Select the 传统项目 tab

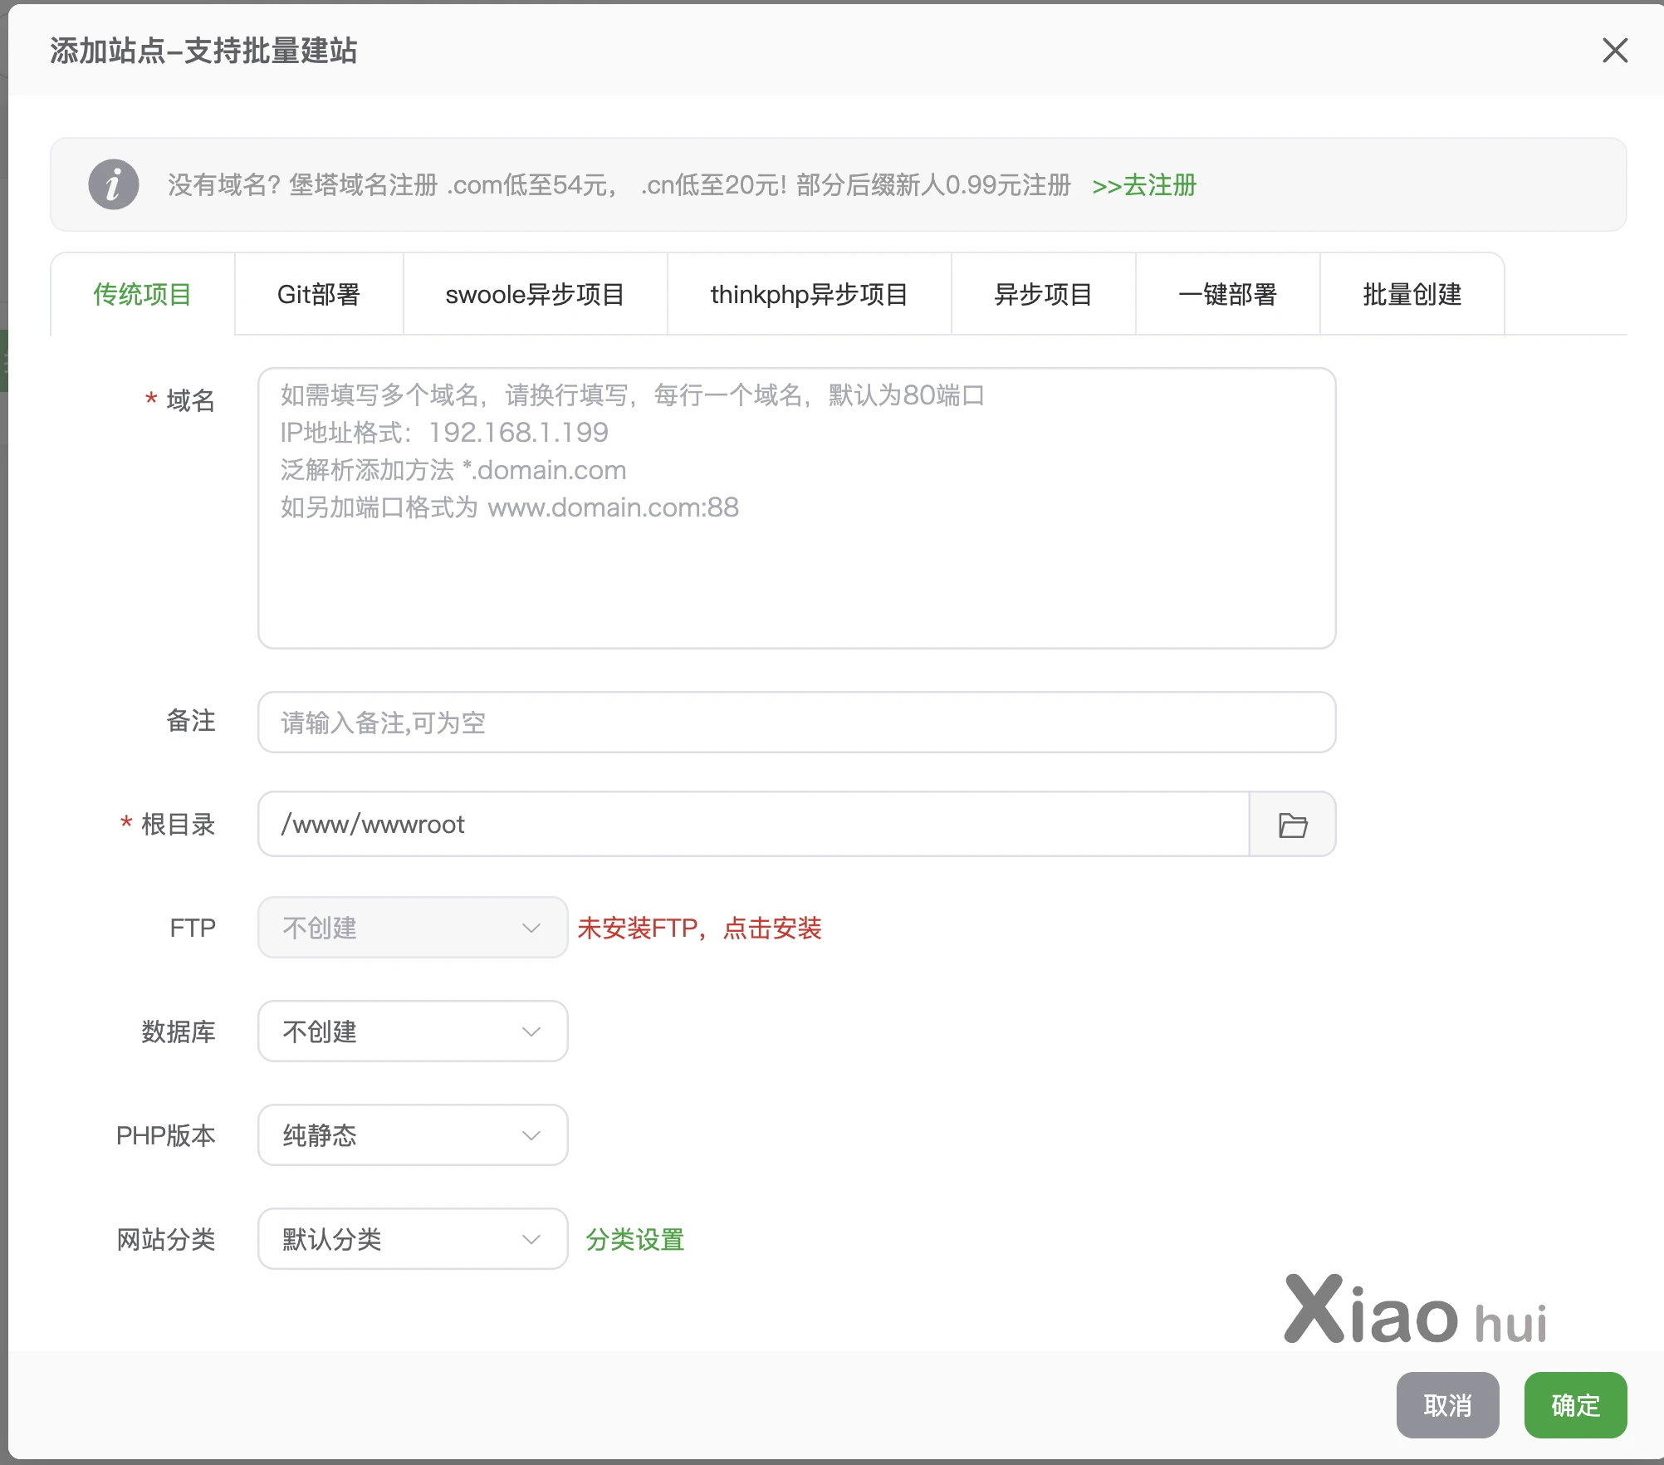click(142, 295)
